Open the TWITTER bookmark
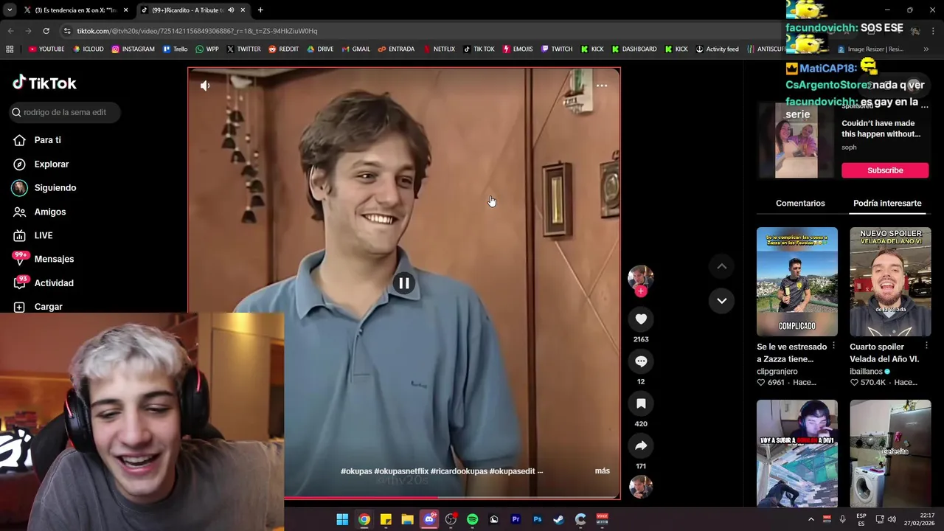This screenshot has width=944, height=531. [243, 49]
